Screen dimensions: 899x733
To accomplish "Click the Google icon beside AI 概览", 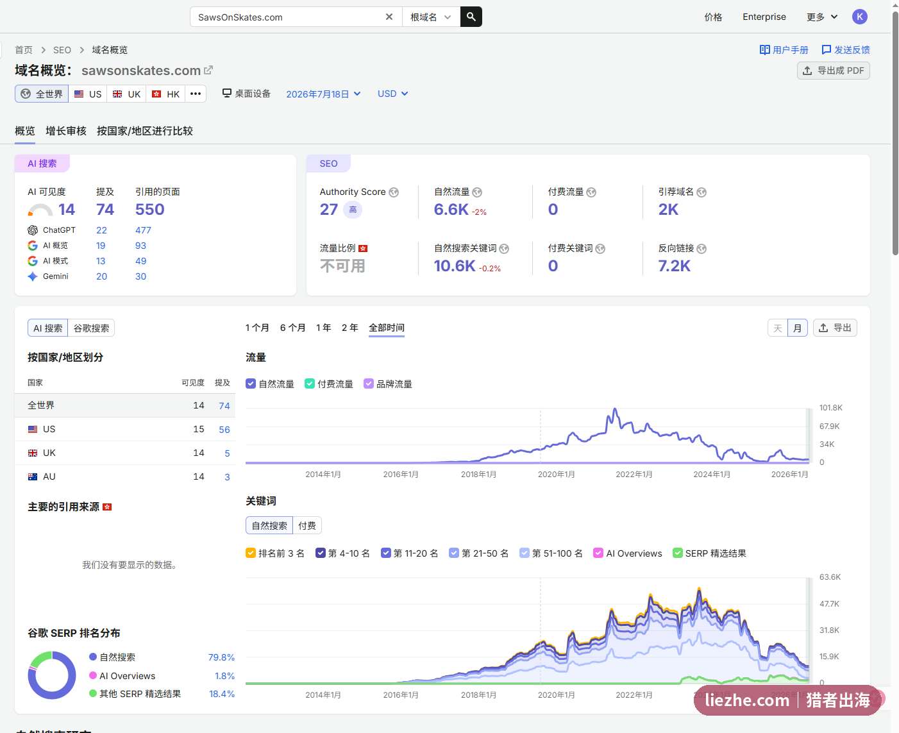I will 33,246.
